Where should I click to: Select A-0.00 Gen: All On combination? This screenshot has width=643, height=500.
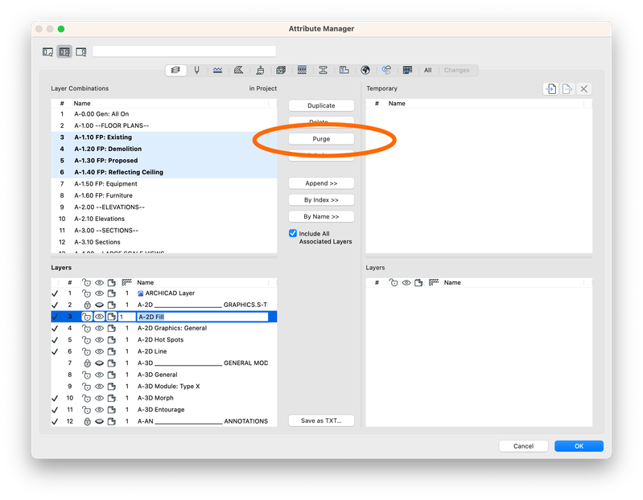click(164, 114)
